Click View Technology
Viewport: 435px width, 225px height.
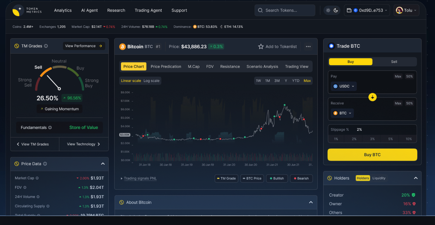coord(84,144)
